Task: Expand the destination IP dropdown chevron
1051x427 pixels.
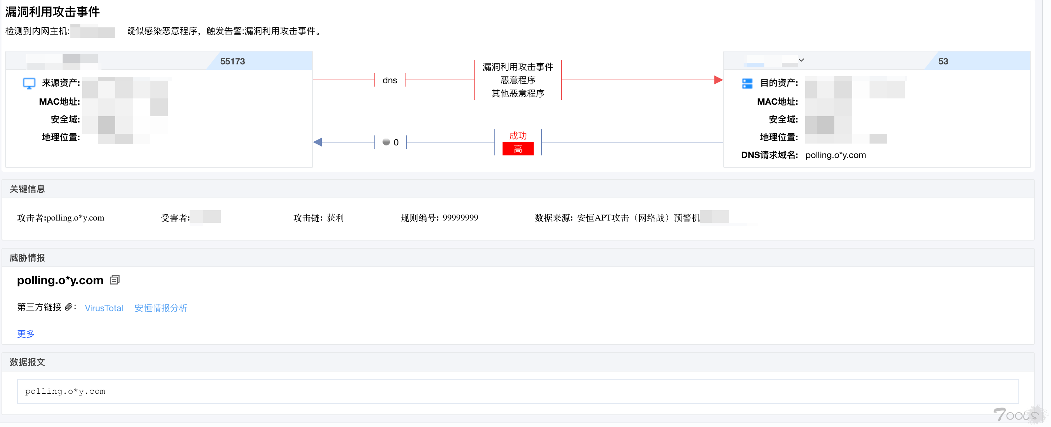Action: [x=801, y=60]
